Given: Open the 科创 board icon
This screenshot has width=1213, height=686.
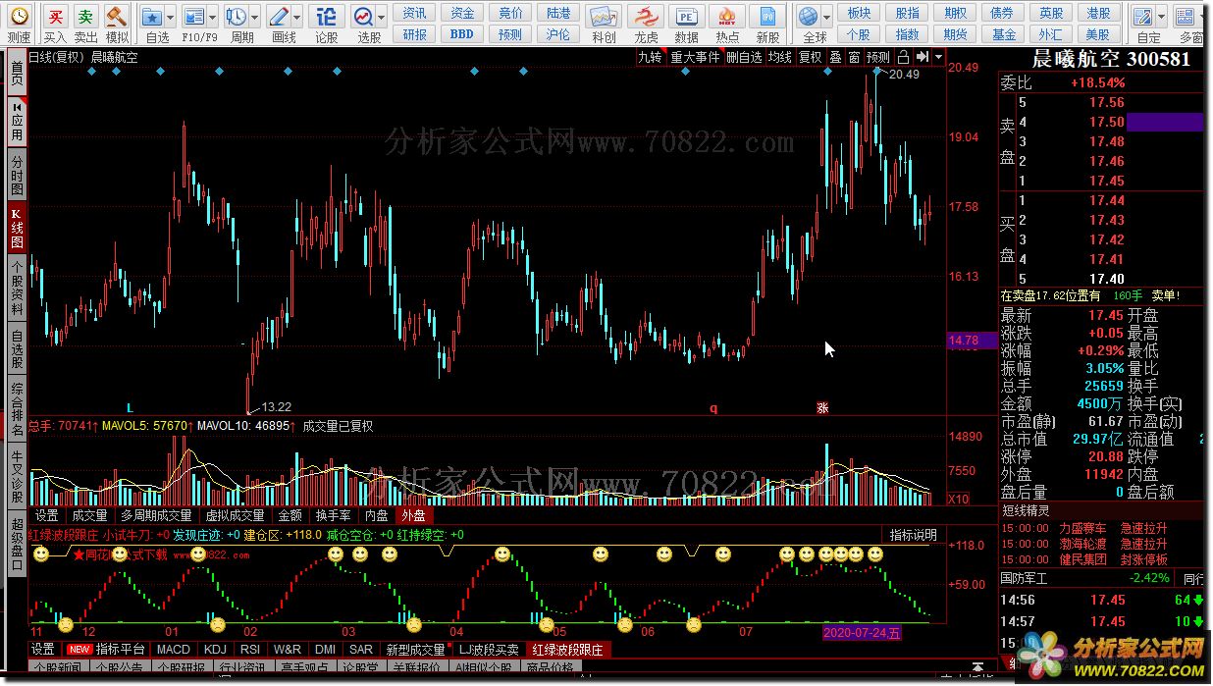Looking at the screenshot, I should pos(604,17).
